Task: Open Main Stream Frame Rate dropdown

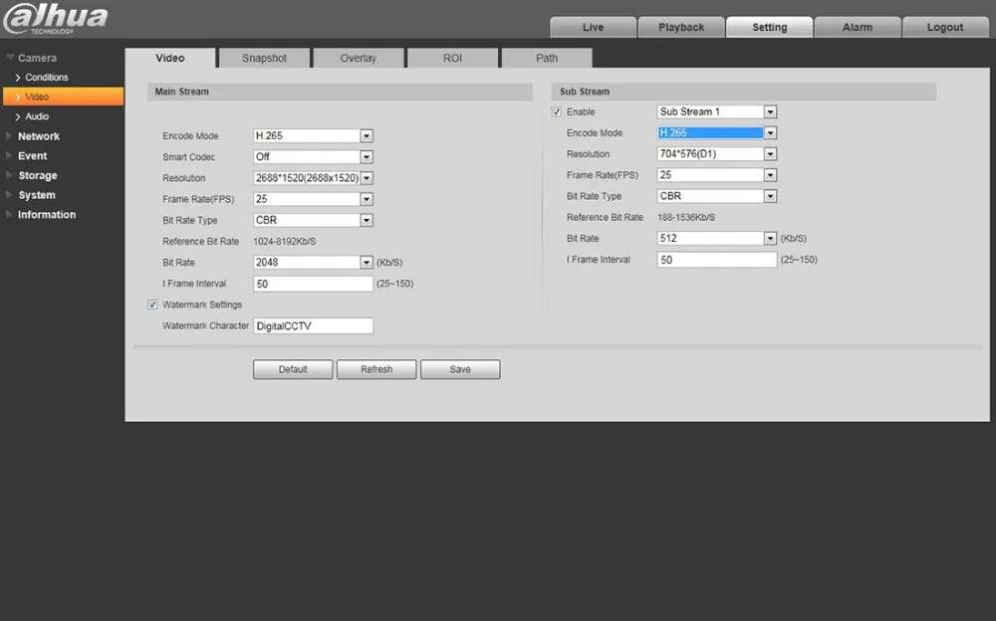Action: pos(313,199)
